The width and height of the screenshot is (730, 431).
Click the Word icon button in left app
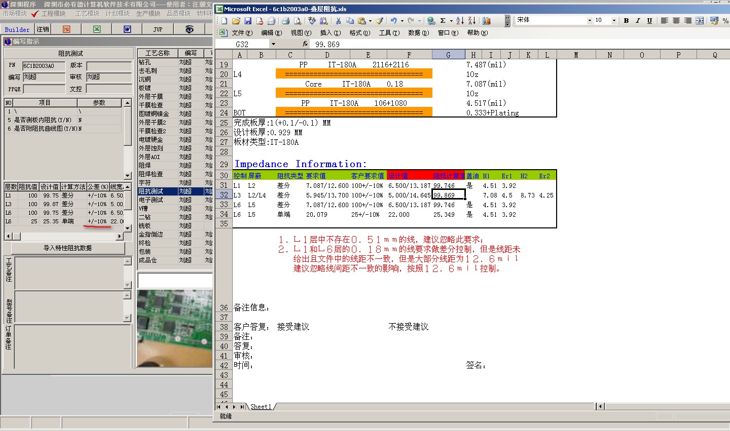coord(127,29)
